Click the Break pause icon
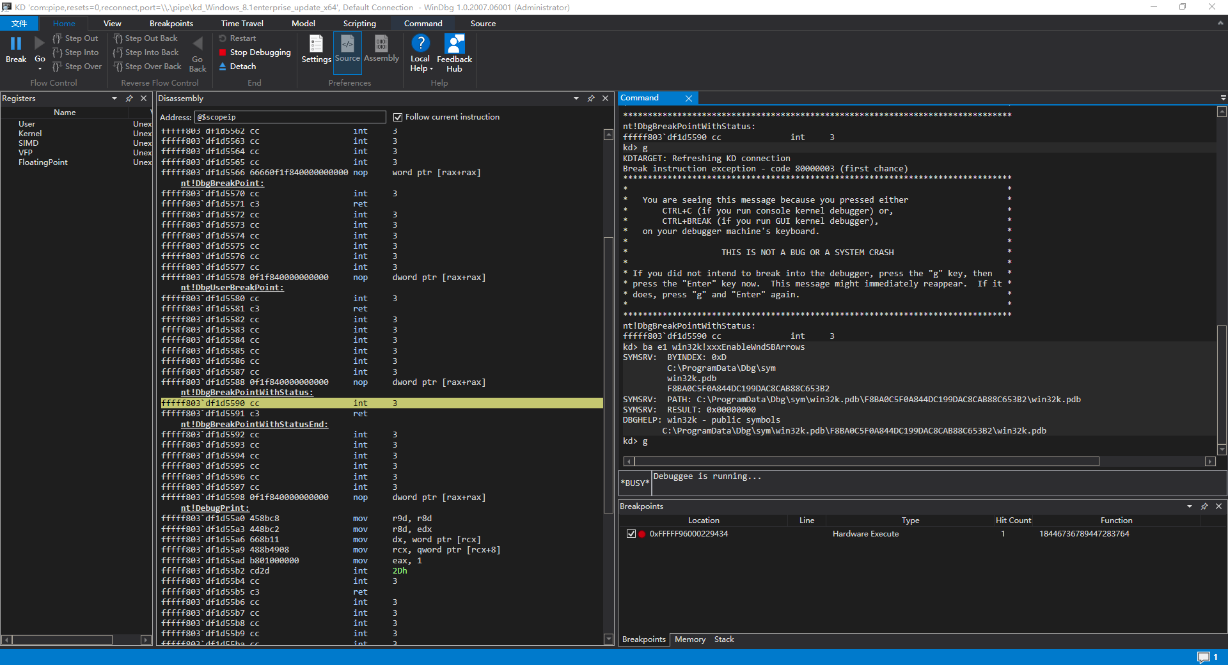The height and width of the screenshot is (665, 1228). click(x=16, y=43)
